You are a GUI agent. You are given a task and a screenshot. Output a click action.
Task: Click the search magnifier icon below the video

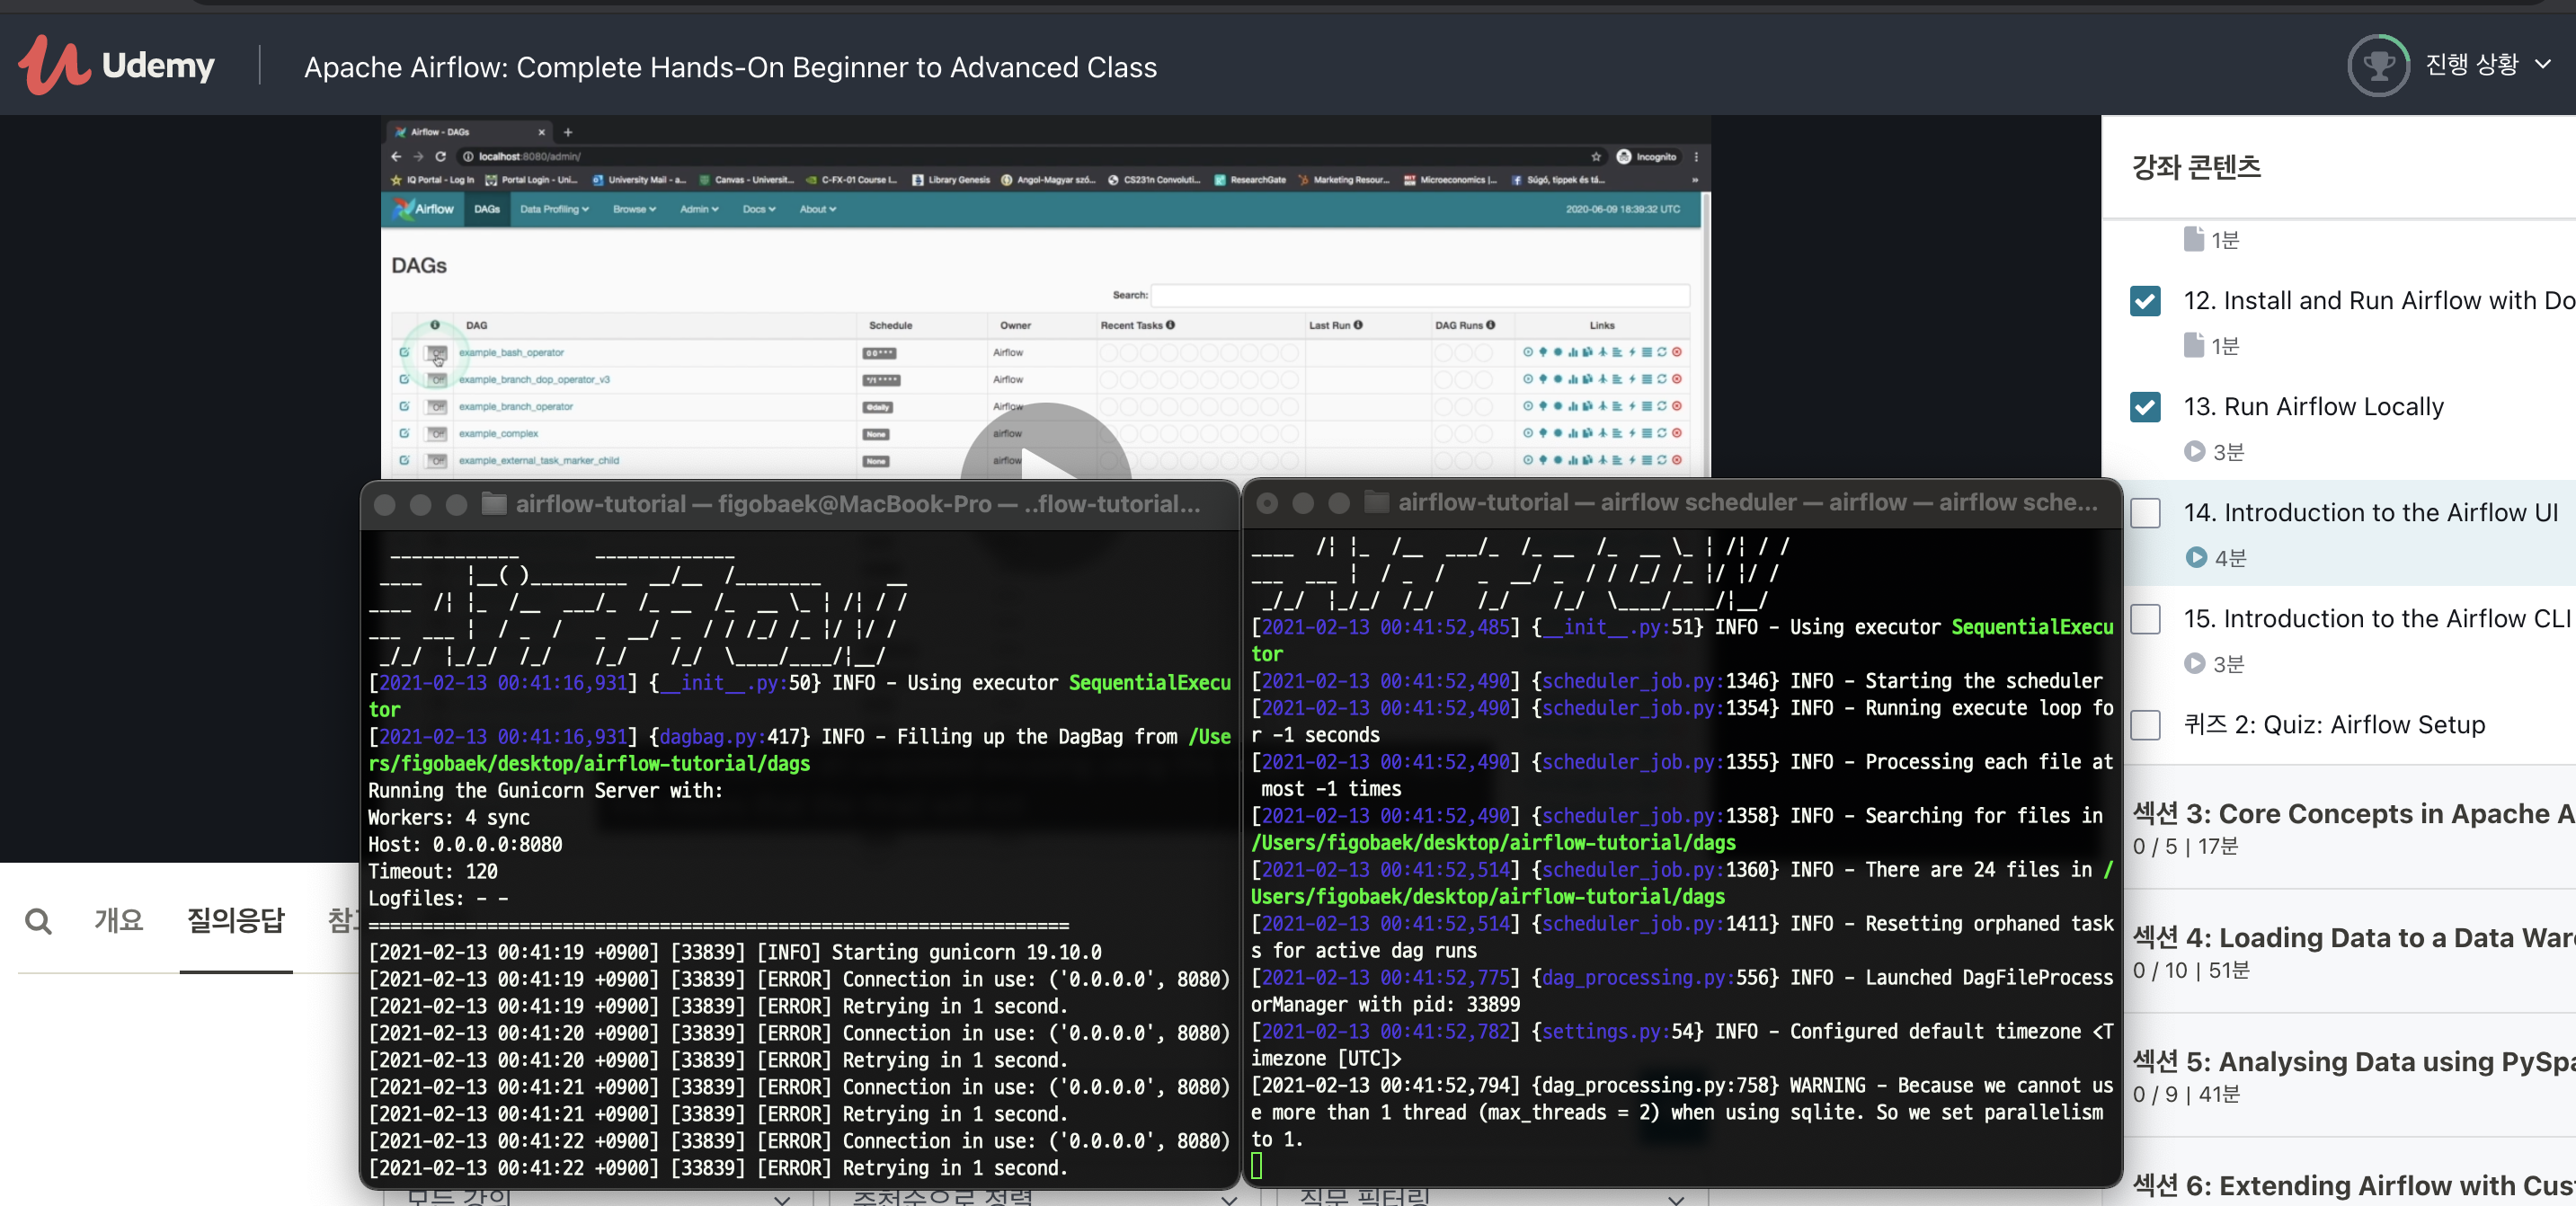[x=38, y=920]
